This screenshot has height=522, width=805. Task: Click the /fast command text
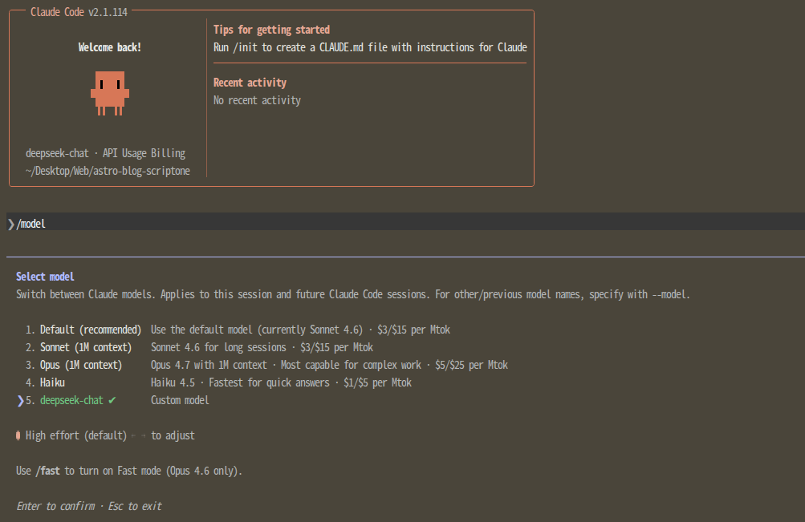(47, 471)
